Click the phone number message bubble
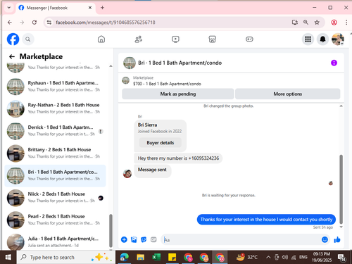 (178, 158)
